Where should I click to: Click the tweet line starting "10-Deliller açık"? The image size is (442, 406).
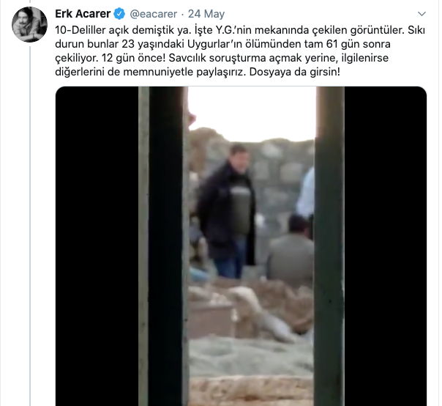click(x=240, y=30)
